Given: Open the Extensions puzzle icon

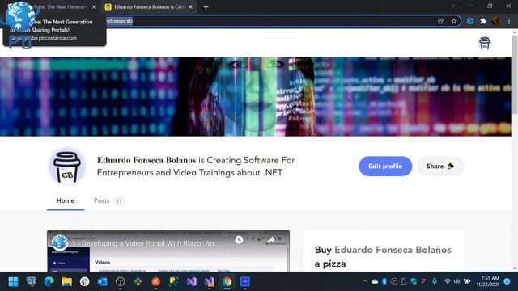Looking at the screenshot, I should (x=483, y=21).
